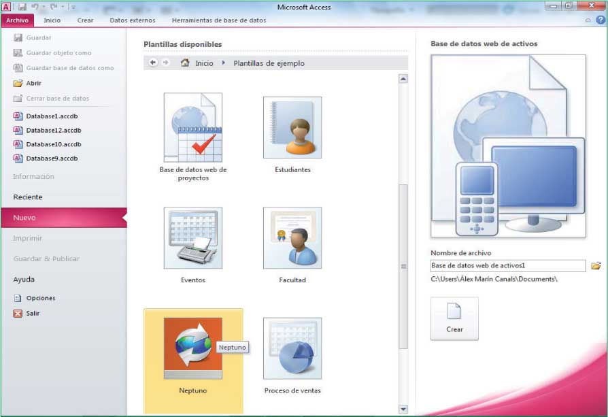Screen dimensions: 608x417
Task: Click the back arrow in template navigation
Action: click(x=153, y=63)
